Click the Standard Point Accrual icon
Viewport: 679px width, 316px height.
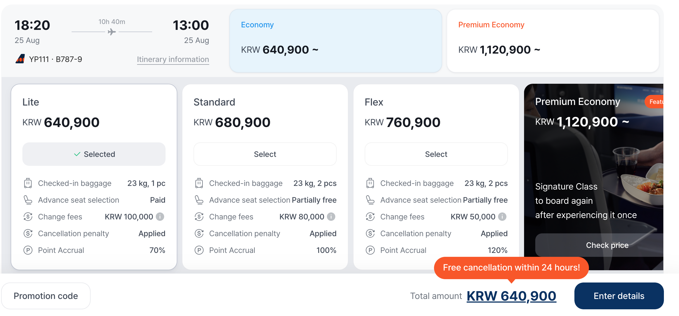pyautogui.click(x=199, y=250)
